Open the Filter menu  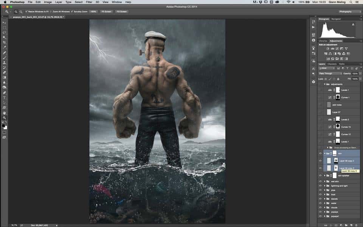pyautogui.click(x=89, y=2)
